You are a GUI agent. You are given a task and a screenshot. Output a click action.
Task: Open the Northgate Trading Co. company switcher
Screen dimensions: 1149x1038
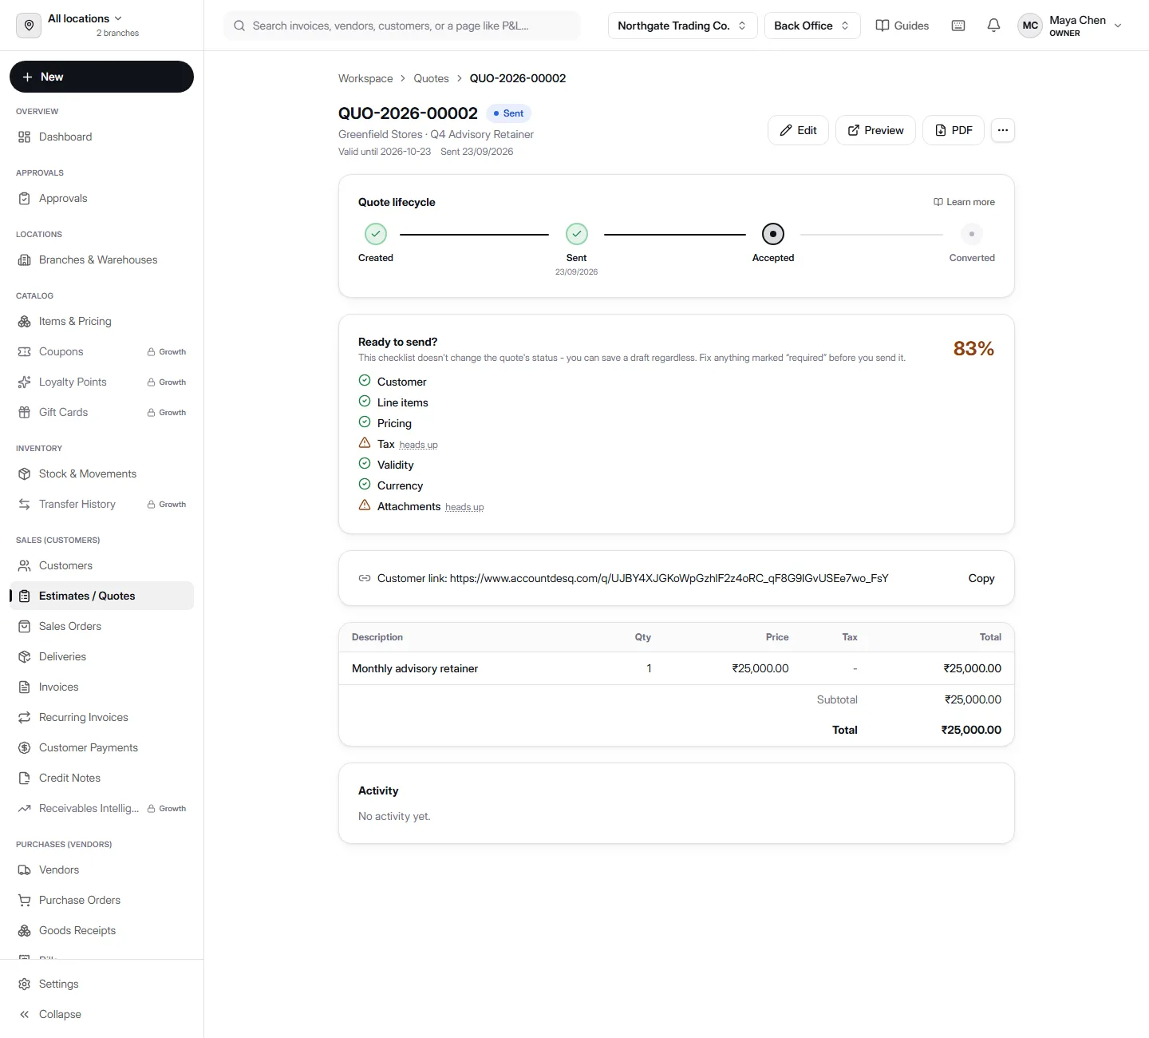coord(682,26)
